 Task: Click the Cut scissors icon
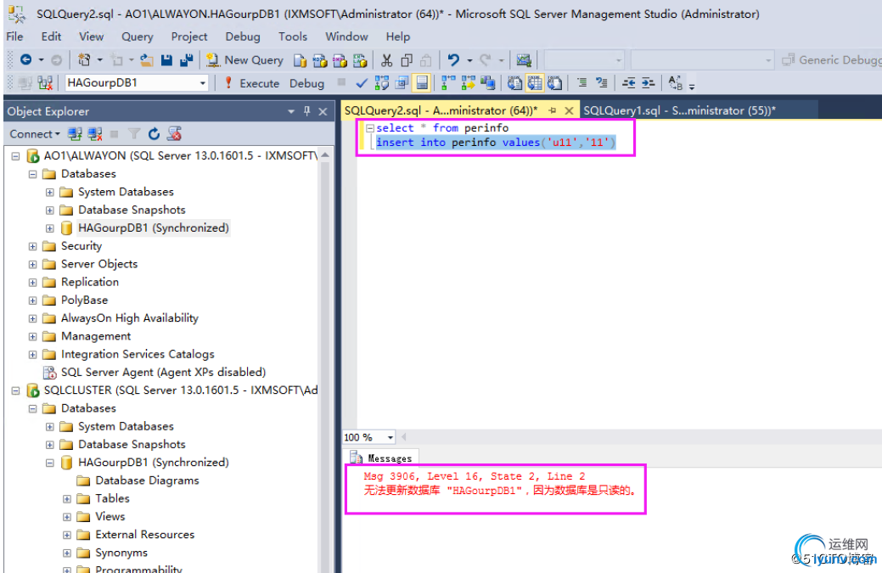tap(386, 60)
